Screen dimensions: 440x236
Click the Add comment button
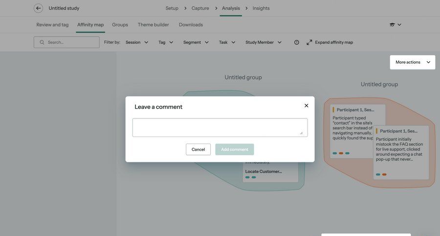click(x=235, y=150)
